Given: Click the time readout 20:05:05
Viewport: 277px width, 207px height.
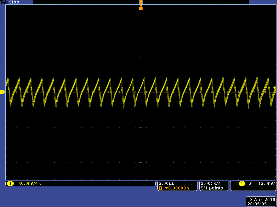Looking at the screenshot, I should click(x=257, y=204).
